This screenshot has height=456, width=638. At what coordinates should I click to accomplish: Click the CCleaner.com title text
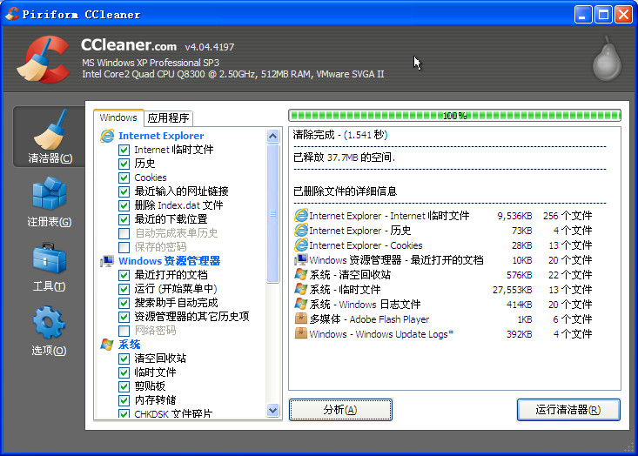pyautogui.click(x=129, y=44)
